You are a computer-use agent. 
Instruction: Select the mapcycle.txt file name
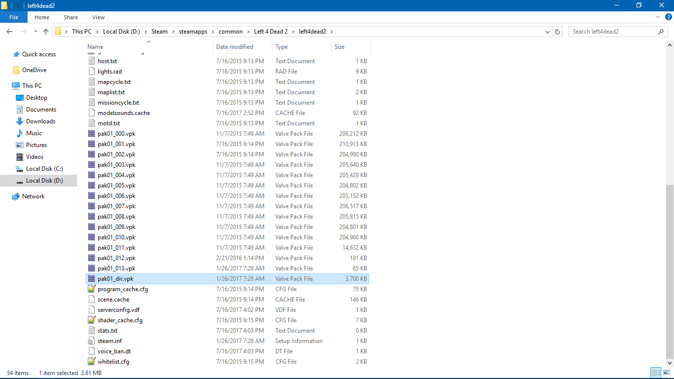tap(114, 82)
